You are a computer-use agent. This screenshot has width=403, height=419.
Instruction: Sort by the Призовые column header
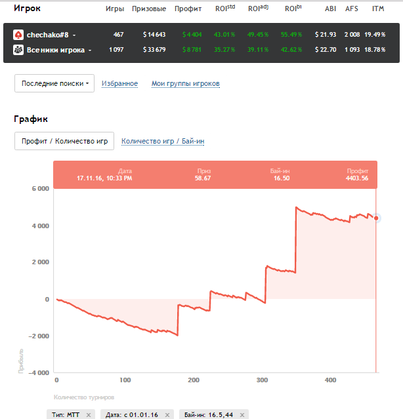[x=148, y=9]
